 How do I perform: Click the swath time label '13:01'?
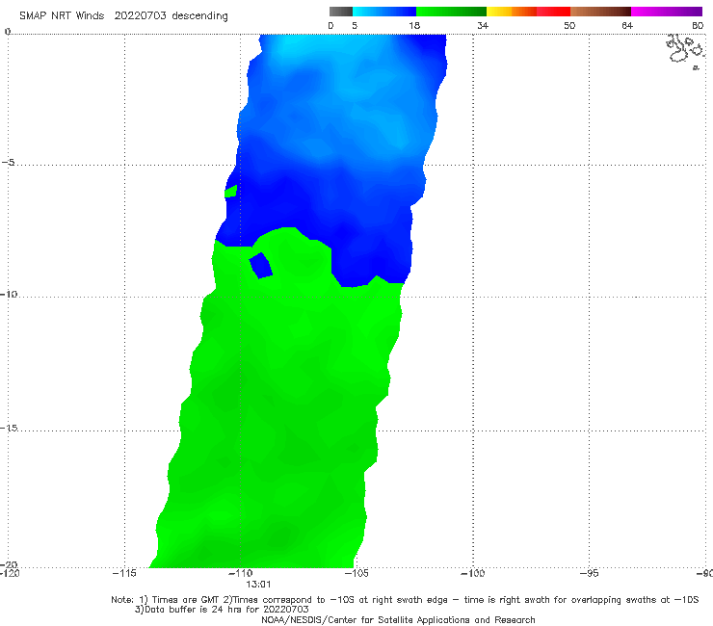click(x=258, y=585)
